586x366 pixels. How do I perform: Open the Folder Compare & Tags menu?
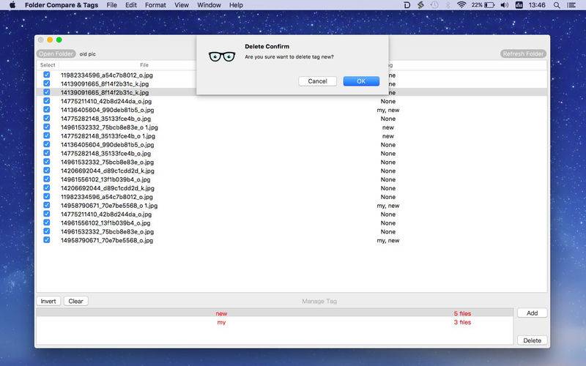pyautogui.click(x=62, y=5)
